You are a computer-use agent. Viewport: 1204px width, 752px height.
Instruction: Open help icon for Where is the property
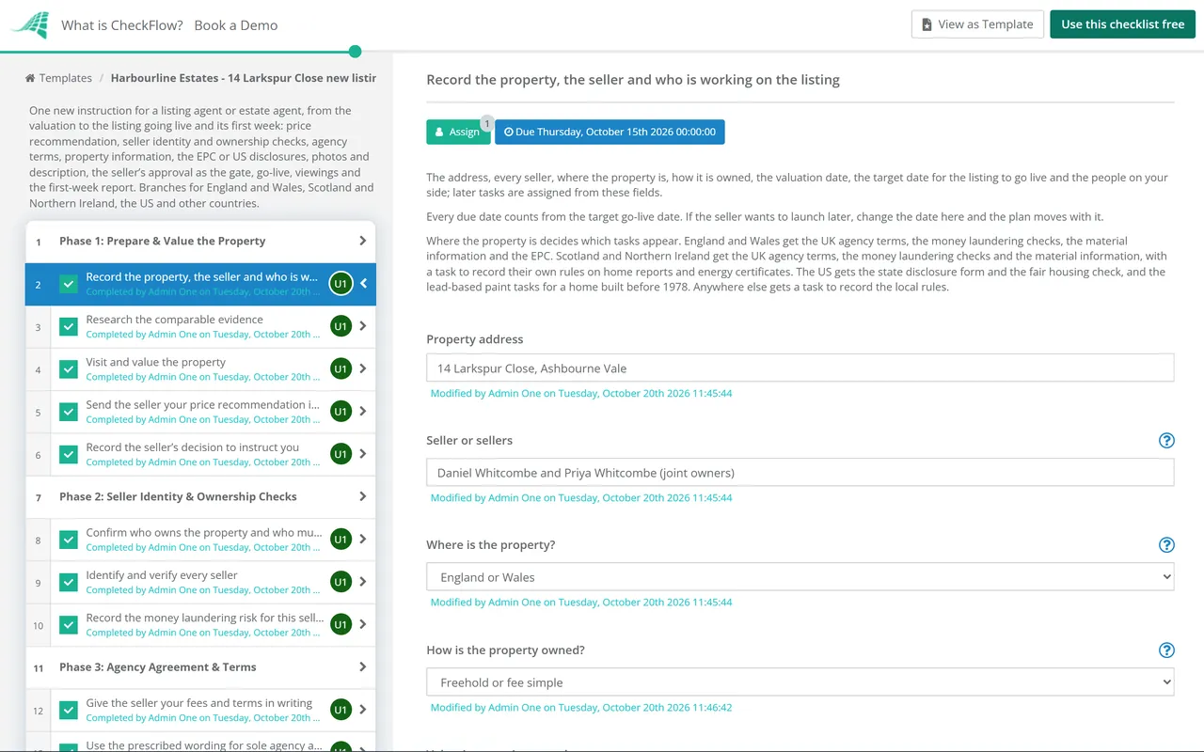1166,545
